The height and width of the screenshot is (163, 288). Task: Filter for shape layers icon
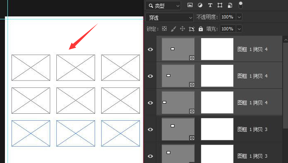click(x=220, y=5)
